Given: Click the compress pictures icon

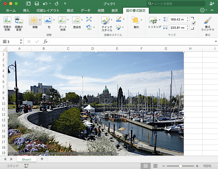Looking at the screenshot, I should (89, 19).
